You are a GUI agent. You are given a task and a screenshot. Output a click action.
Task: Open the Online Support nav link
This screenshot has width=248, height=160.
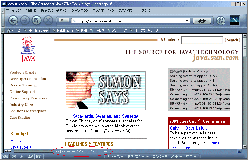pos(22,92)
